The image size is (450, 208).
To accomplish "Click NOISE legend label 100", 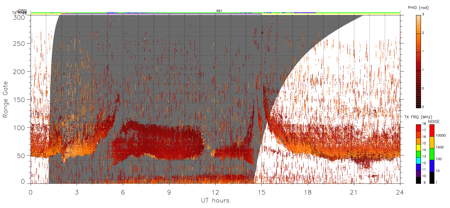I will click(439, 158).
